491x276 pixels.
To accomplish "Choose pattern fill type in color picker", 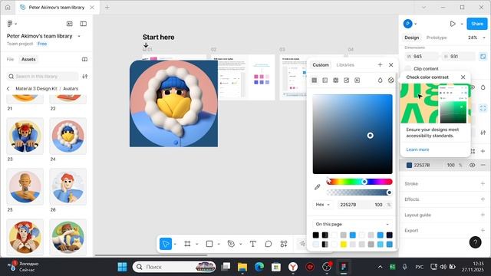I will click(x=336, y=80).
